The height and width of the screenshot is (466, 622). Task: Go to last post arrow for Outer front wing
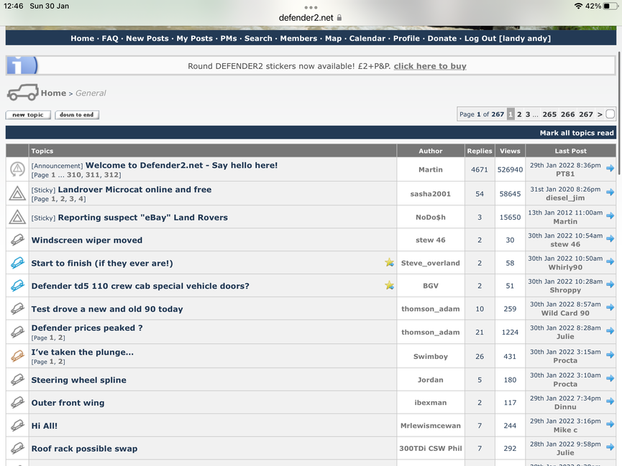pyautogui.click(x=610, y=401)
